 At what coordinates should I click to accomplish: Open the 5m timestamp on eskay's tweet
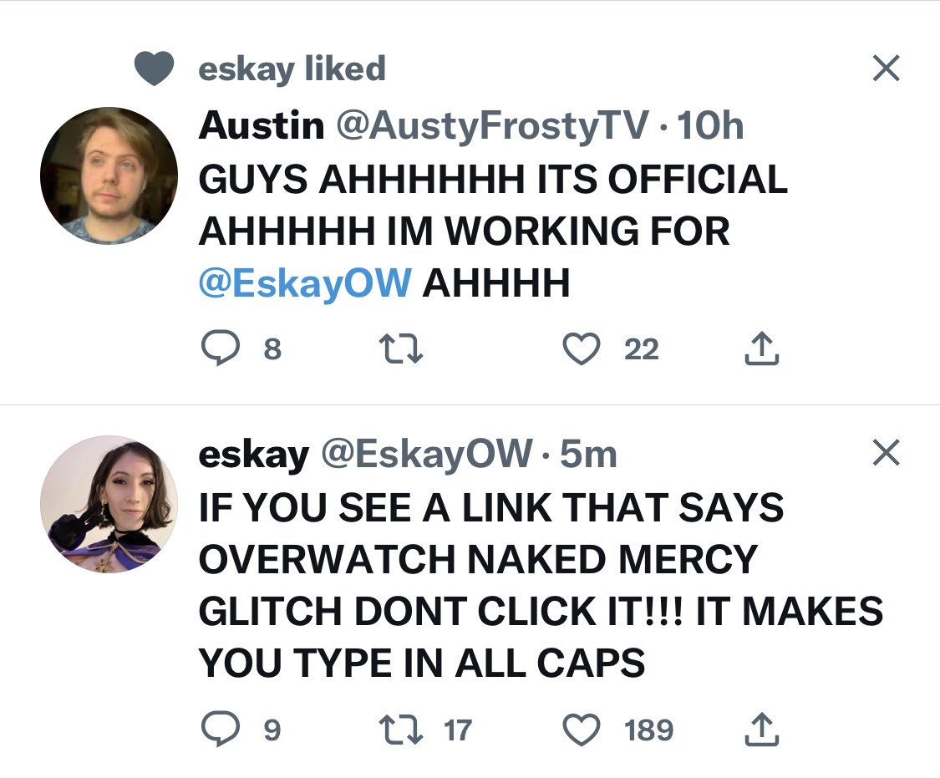pos(588,455)
